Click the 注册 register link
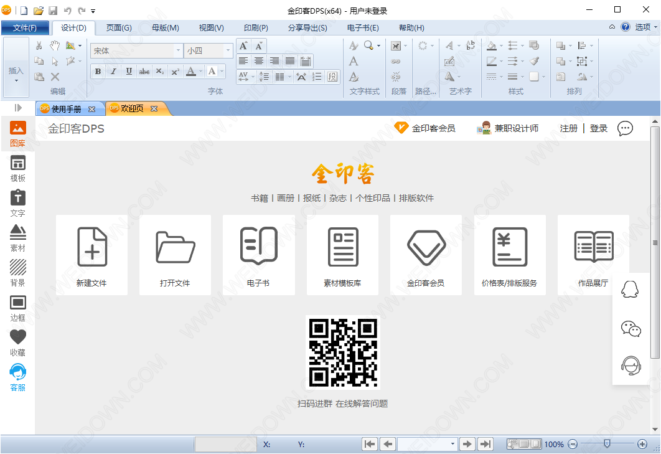Viewport: 661px width, 454px height. (569, 128)
